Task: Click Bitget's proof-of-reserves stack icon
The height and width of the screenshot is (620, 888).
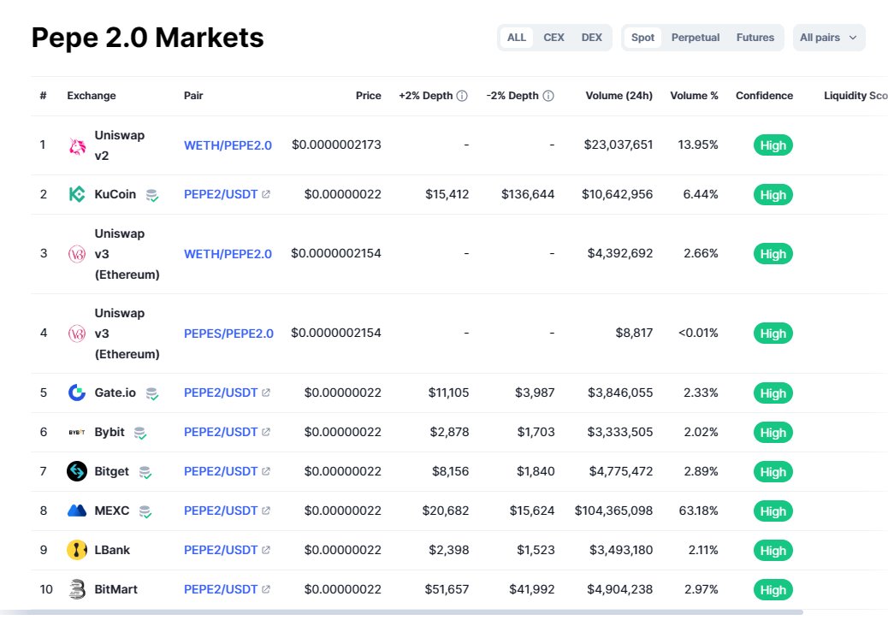Action: click(145, 472)
